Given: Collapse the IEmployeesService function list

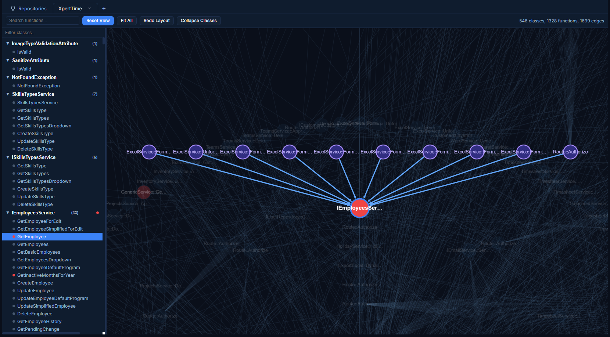Looking at the screenshot, I should (x=8, y=213).
